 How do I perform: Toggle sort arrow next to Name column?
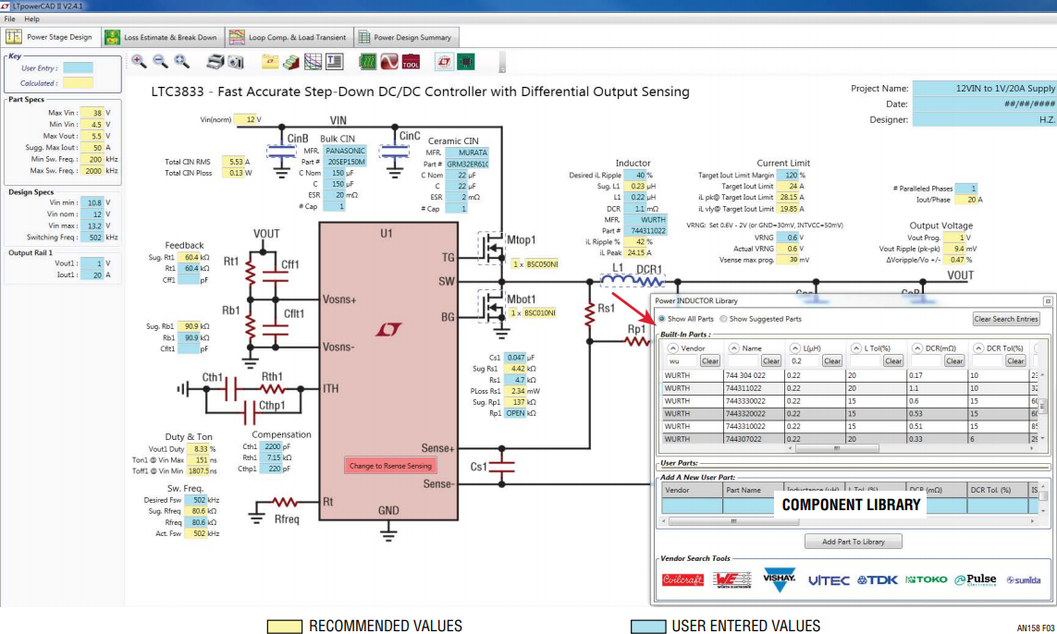733,348
